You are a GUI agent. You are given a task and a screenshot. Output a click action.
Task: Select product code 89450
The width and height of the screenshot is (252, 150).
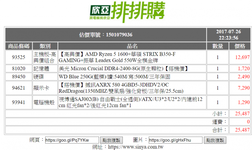(x=19, y=77)
